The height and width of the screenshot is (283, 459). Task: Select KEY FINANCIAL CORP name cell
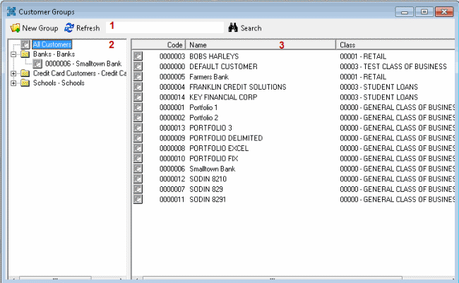(x=223, y=97)
